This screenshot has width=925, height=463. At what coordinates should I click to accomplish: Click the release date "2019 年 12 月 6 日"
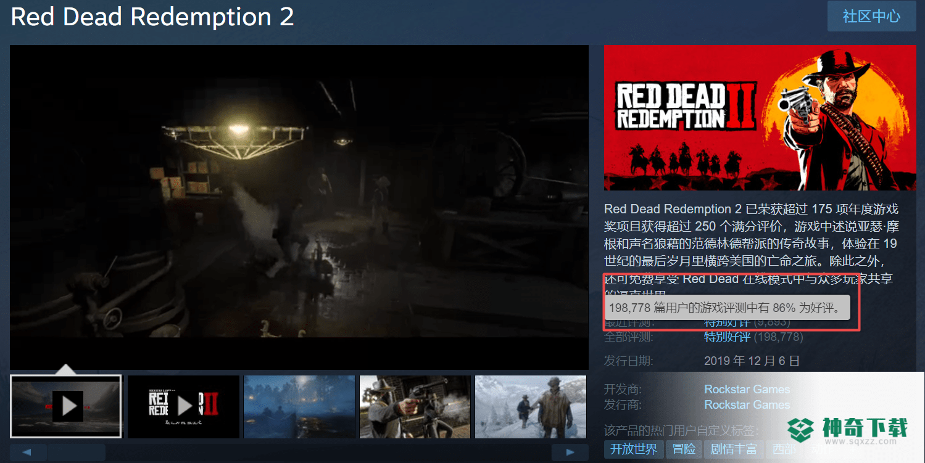pyautogui.click(x=752, y=361)
